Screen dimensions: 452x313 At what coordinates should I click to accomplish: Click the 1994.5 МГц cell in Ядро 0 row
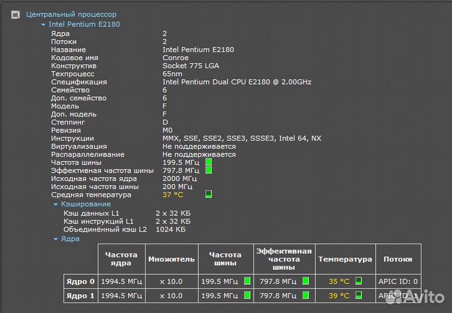click(x=121, y=281)
